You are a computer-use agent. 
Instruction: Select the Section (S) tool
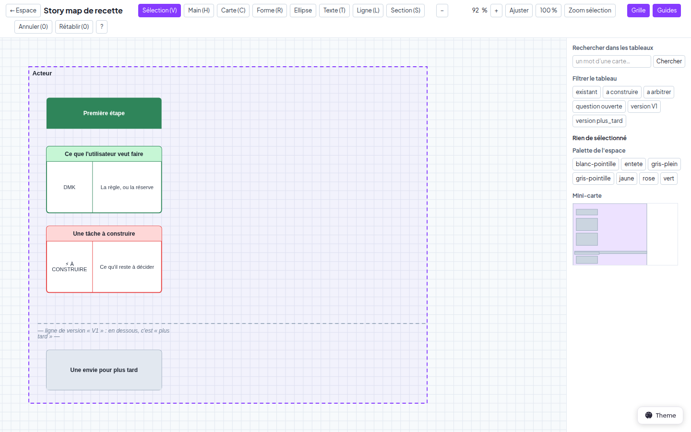(x=405, y=11)
